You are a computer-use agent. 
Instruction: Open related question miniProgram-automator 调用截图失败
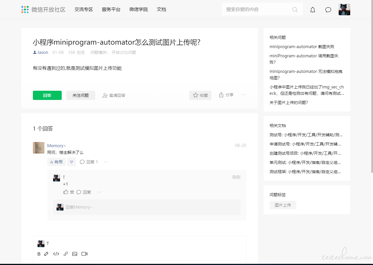click(x=304, y=59)
